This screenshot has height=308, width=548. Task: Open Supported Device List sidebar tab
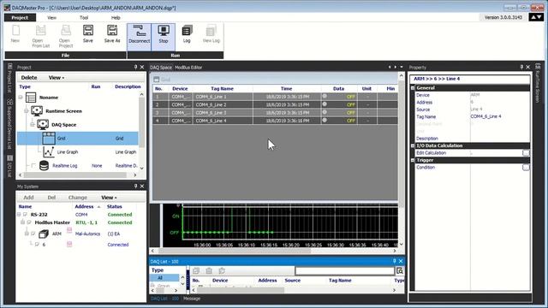(9, 124)
